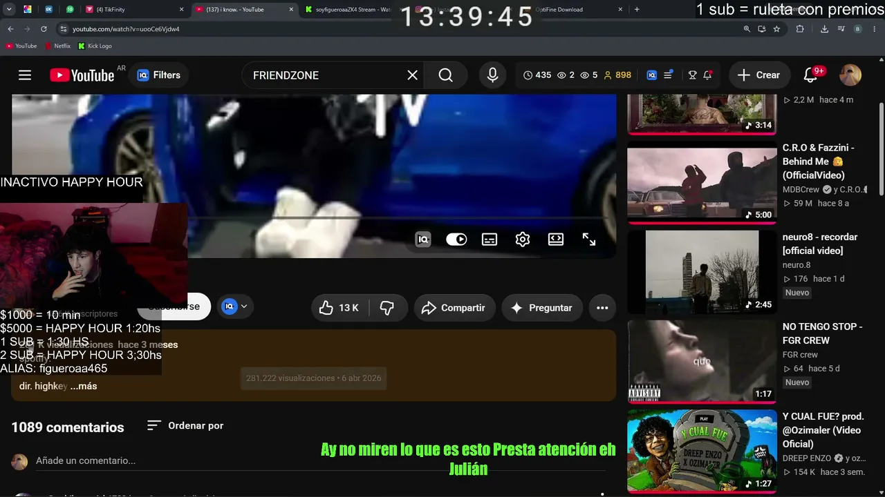Viewport: 885px width, 497px height.
Task: Open the 3:14 video thumbnail
Action: coord(702,114)
